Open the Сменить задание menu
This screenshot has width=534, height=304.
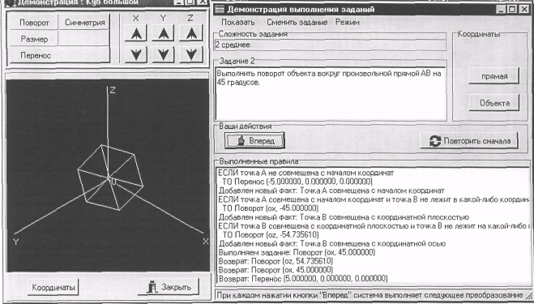tap(297, 22)
